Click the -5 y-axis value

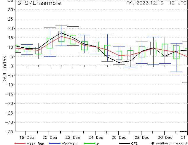point(10,75)
